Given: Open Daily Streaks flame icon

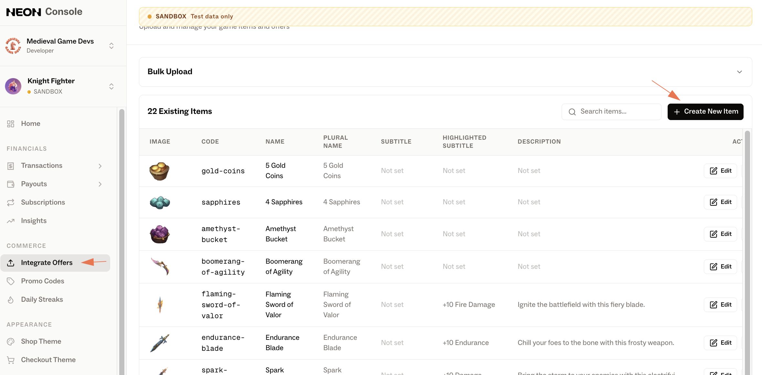Looking at the screenshot, I should pyautogui.click(x=11, y=299).
